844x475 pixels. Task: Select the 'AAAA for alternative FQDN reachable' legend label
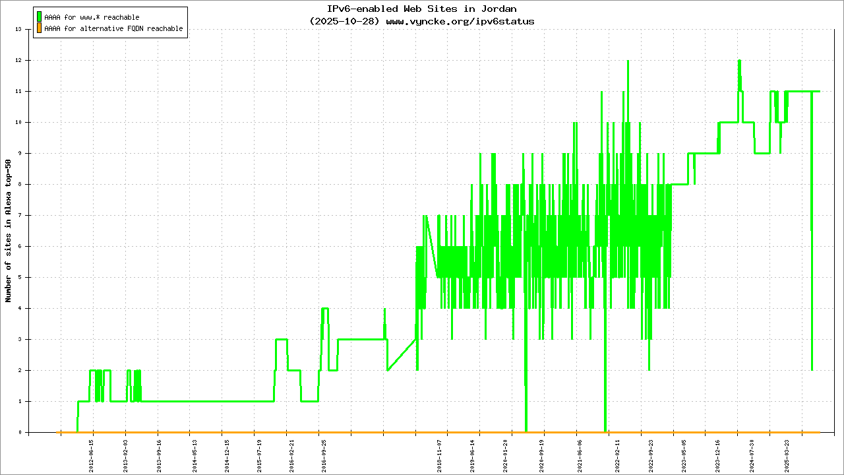(113, 29)
